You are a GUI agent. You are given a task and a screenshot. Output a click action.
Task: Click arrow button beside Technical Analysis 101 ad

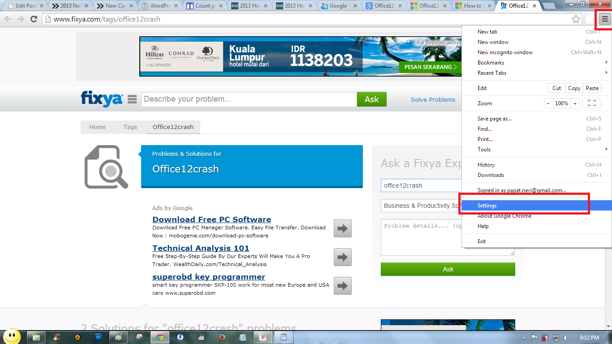[x=343, y=257]
